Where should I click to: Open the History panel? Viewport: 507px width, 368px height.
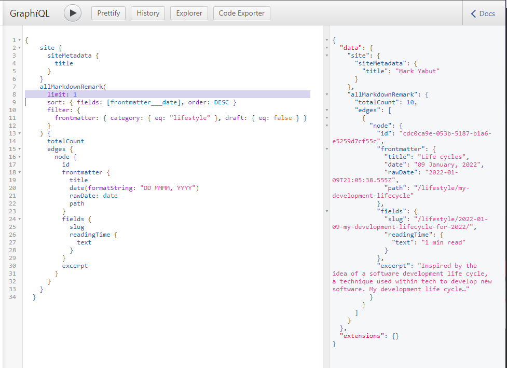148,13
